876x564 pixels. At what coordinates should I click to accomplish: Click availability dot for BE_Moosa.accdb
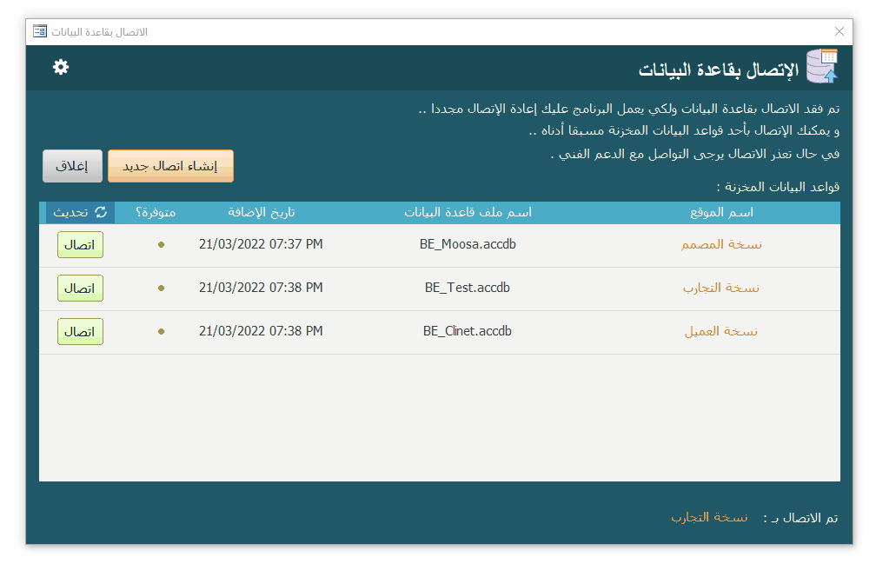(x=161, y=244)
